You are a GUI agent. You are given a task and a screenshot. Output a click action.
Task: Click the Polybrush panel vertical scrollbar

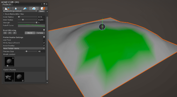pyautogui.click(x=47, y=48)
